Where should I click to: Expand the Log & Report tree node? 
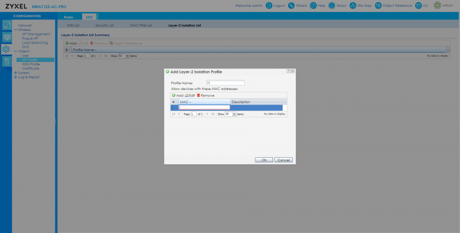click(16, 77)
